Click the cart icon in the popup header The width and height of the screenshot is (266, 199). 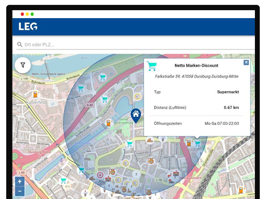pyautogui.click(x=152, y=66)
